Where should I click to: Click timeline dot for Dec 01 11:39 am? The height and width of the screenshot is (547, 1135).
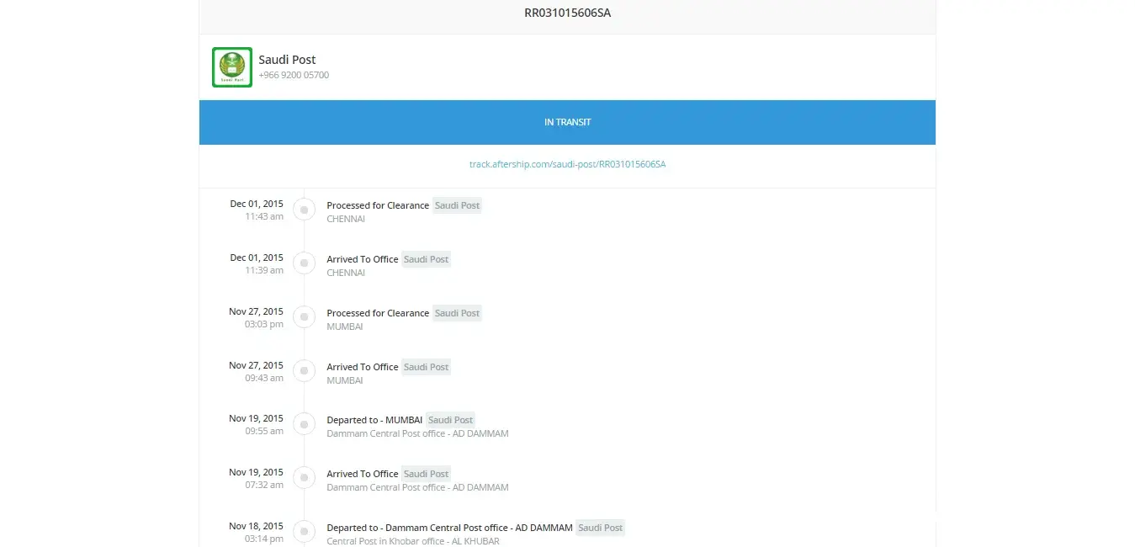[x=304, y=263]
